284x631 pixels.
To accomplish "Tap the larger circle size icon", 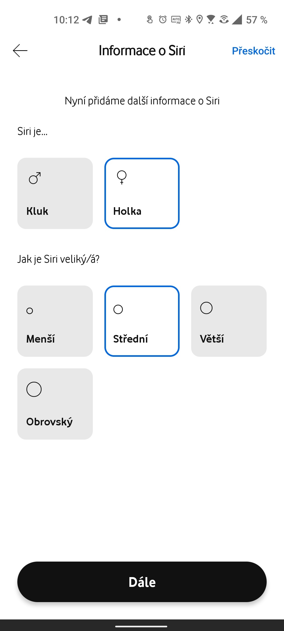I will [206, 308].
